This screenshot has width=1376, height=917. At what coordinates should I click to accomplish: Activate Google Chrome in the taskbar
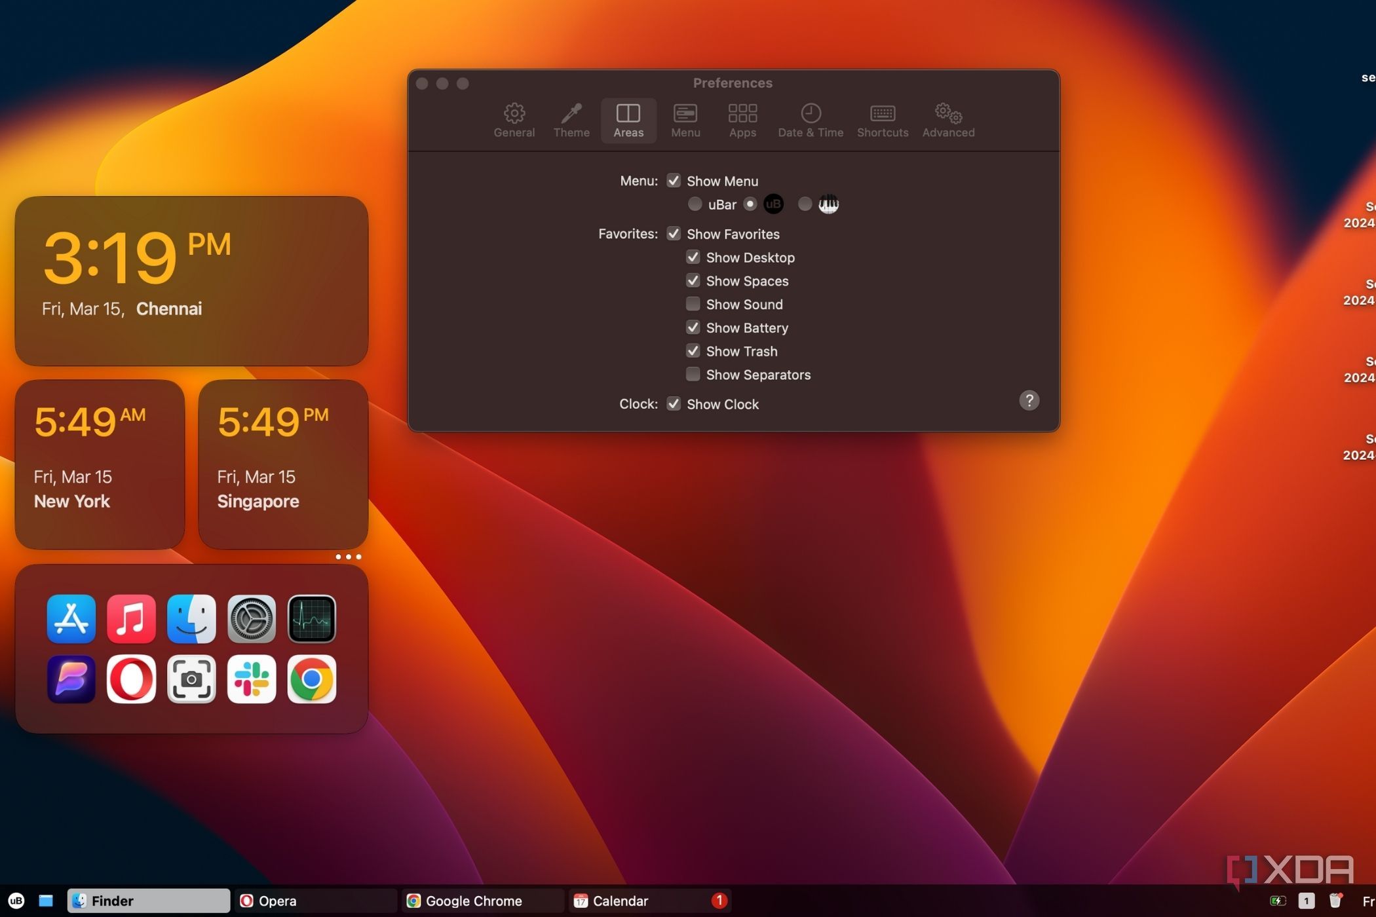pyautogui.click(x=483, y=901)
